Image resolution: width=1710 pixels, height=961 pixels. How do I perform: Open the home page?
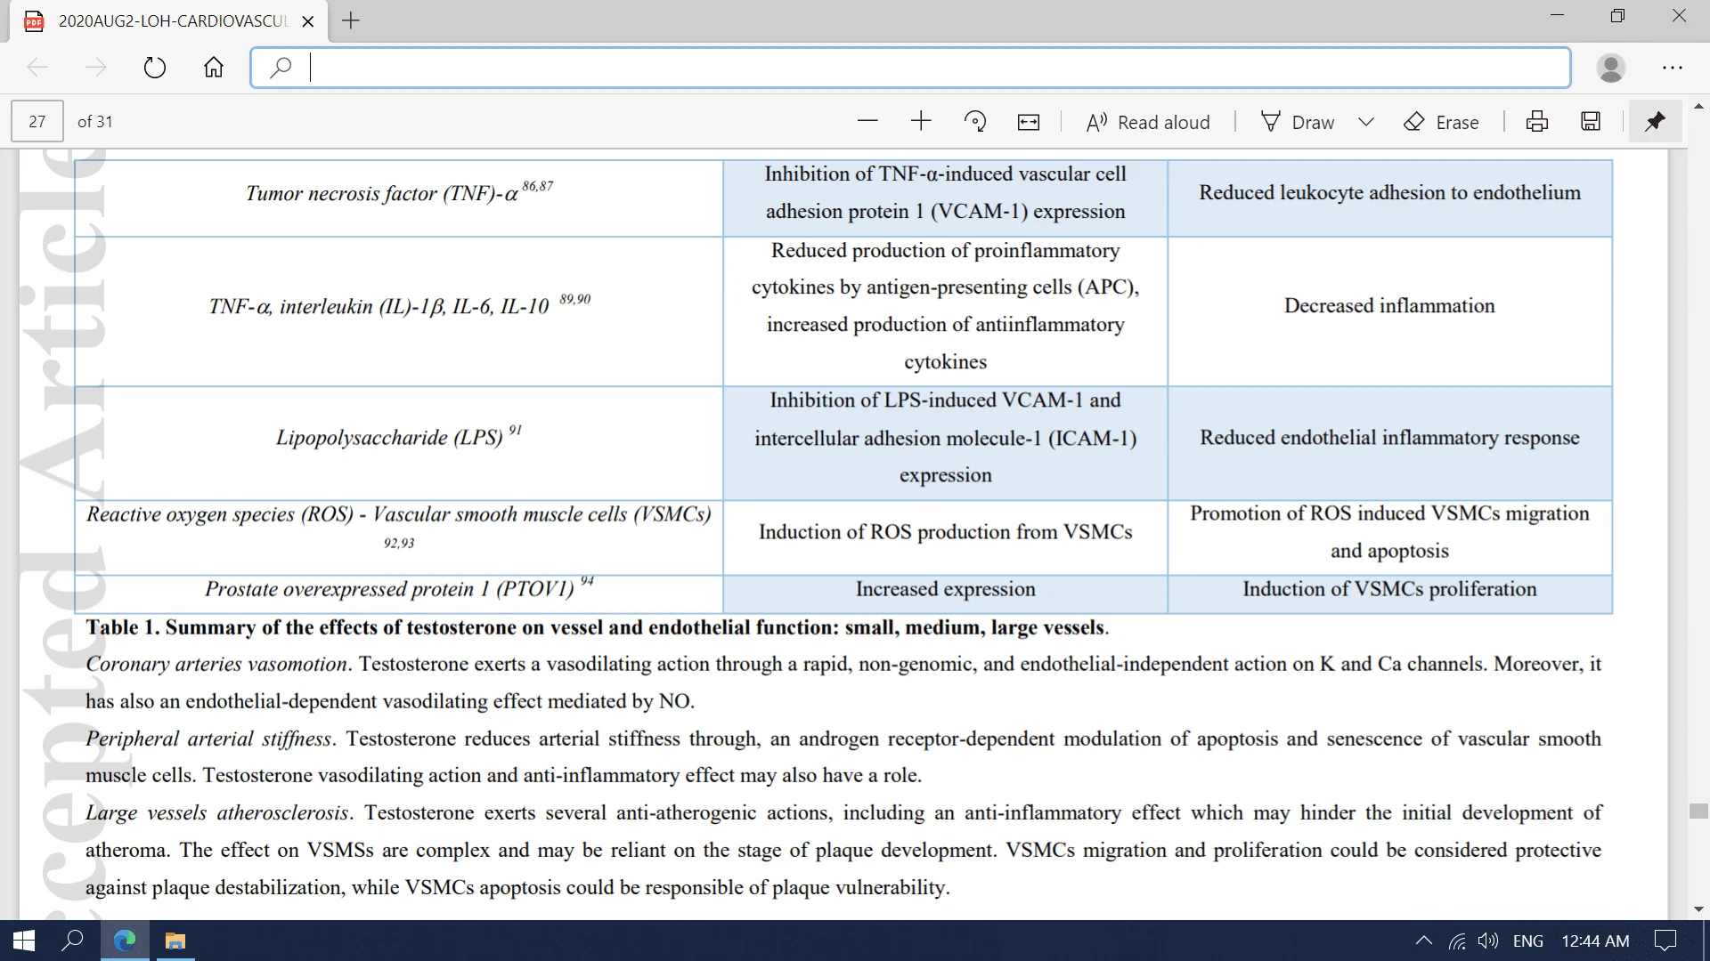pyautogui.click(x=214, y=67)
